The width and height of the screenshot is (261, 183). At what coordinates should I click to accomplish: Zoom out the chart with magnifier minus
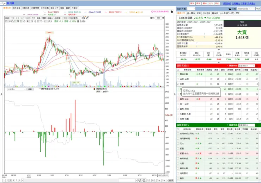click(140, 180)
